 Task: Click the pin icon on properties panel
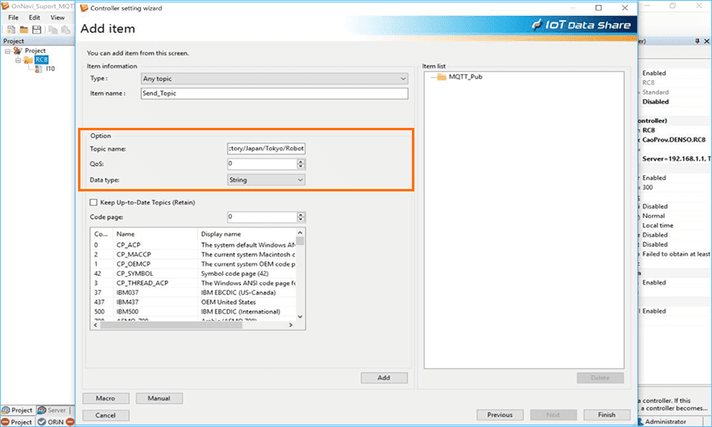pos(698,41)
